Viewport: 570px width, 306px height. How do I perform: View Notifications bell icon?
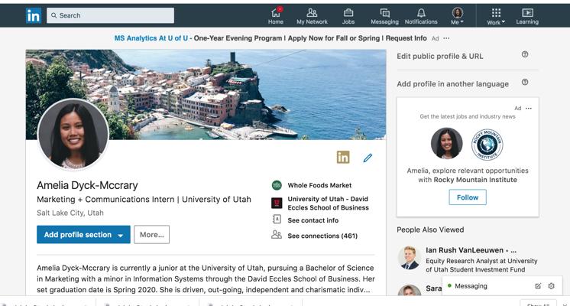pos(421,15)
